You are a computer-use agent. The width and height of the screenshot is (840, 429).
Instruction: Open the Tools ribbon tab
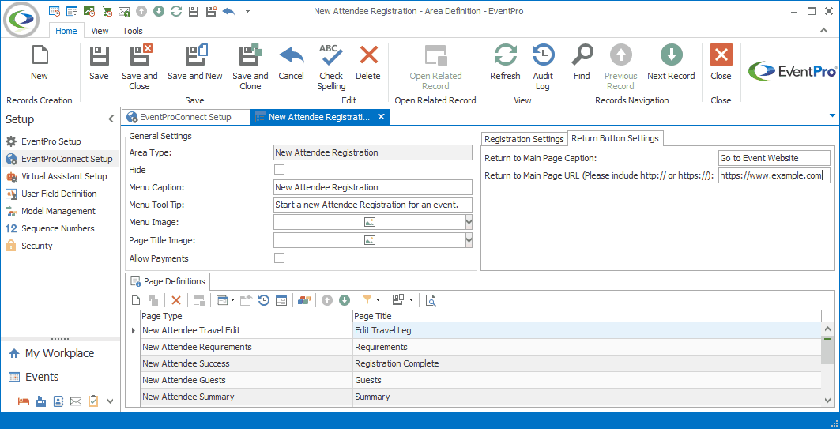pyautogui.click(x=133, y=31)
